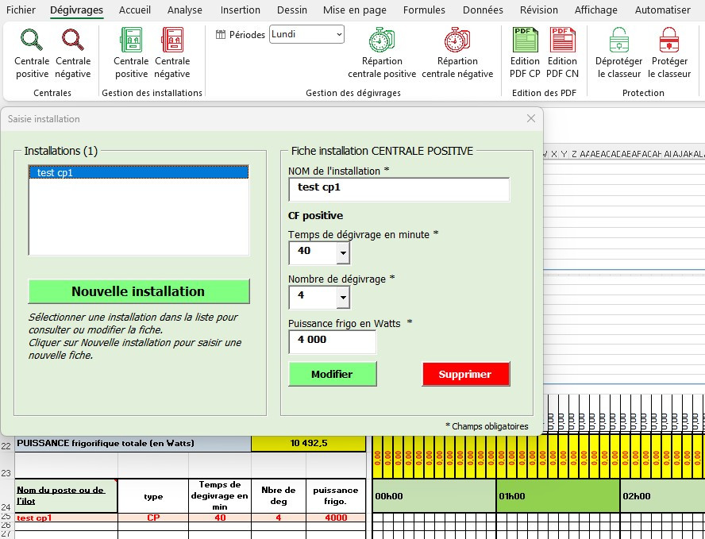
Task: Open the Périodes dropdown showing Lundi
Action: tap(339, 34)
